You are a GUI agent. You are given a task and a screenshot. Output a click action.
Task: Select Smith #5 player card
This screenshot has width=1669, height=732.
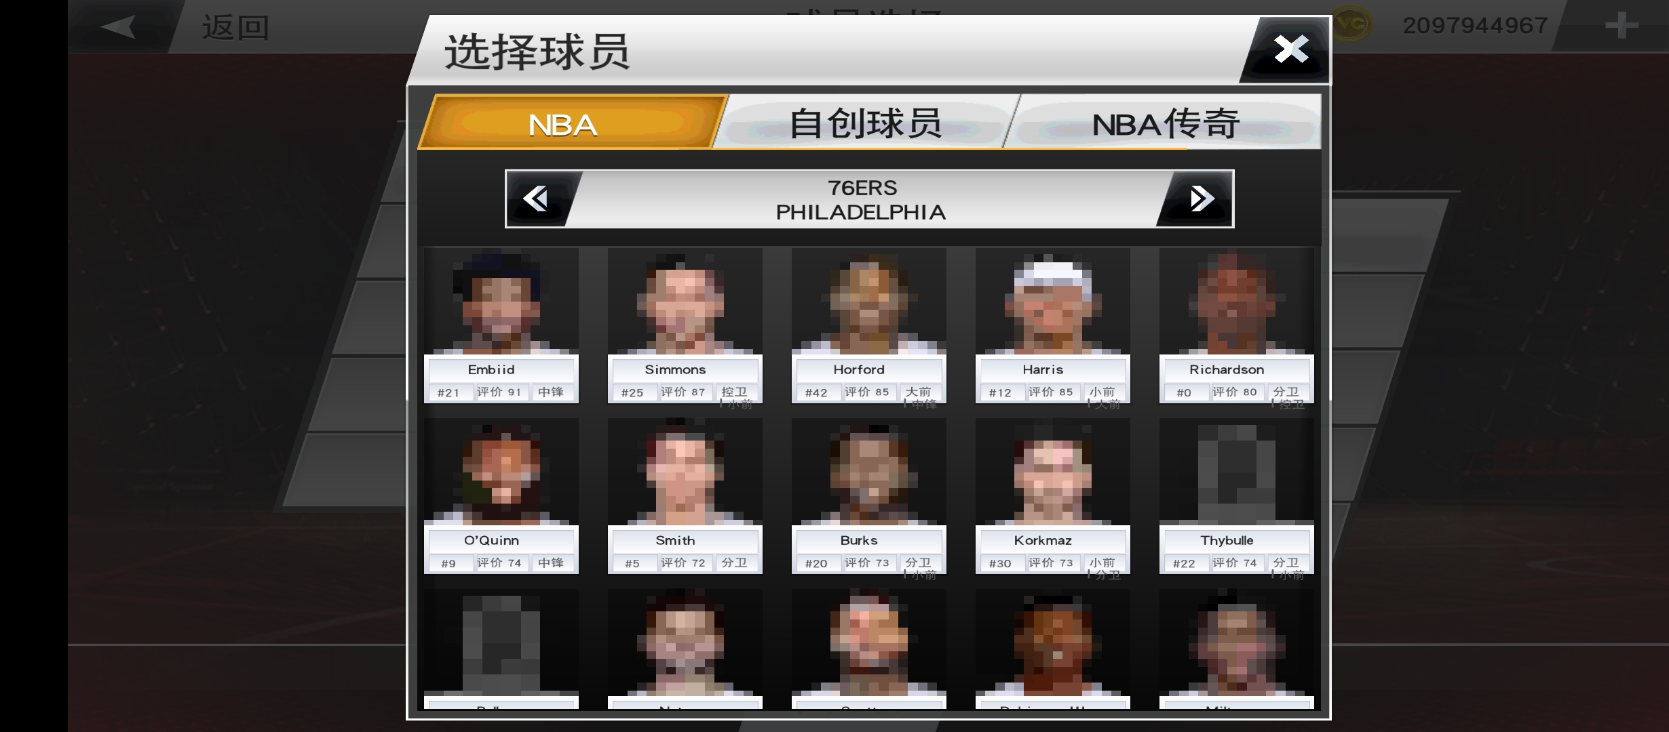coord(685,496)
